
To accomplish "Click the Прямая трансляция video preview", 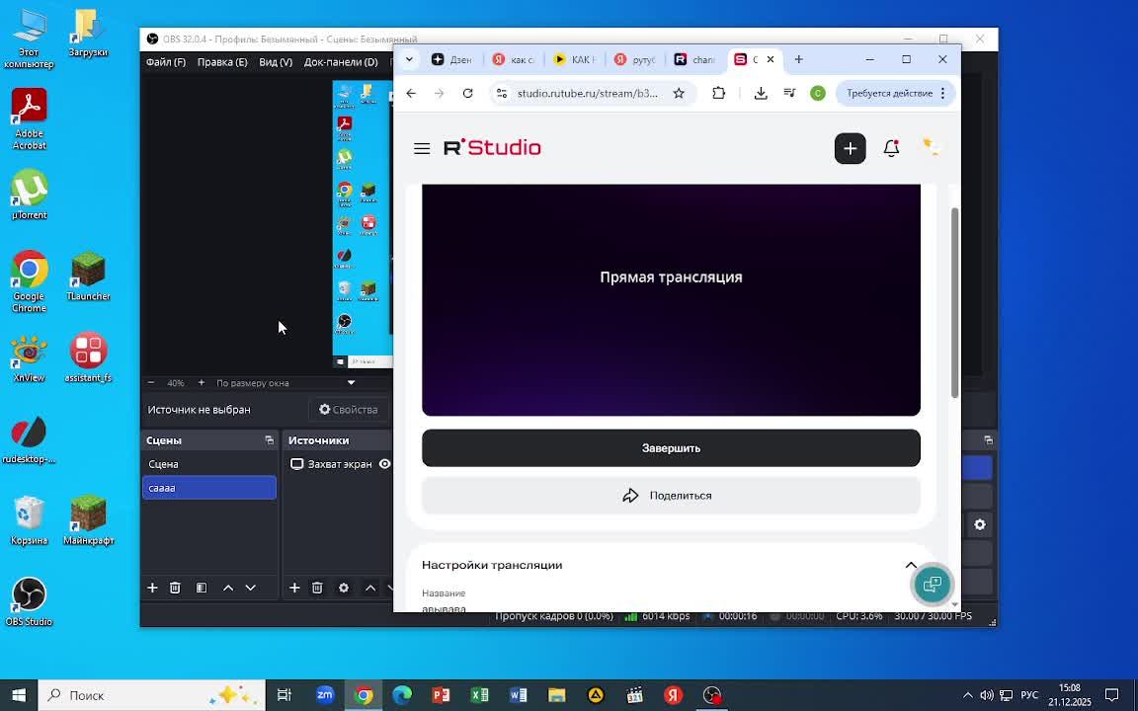I will (671, 299).
